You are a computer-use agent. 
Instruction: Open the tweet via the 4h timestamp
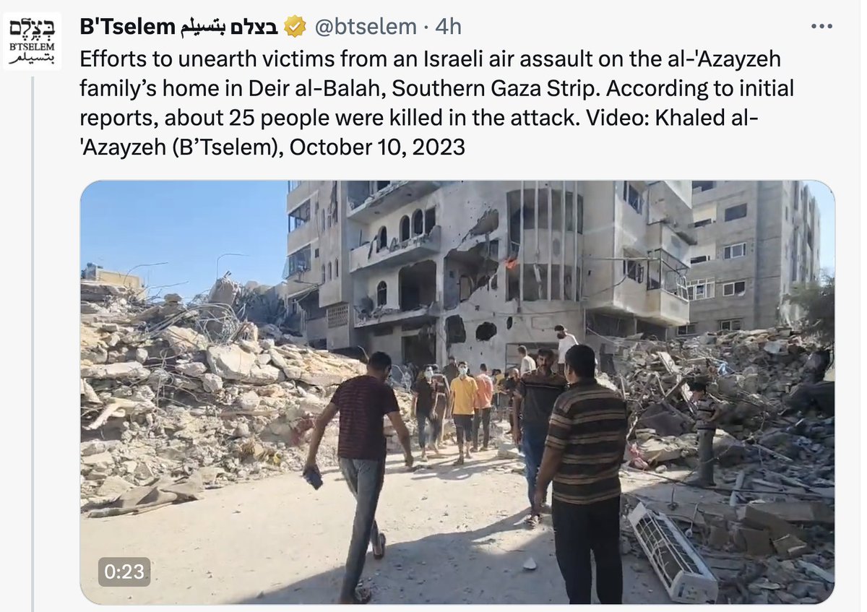[448, 27]
